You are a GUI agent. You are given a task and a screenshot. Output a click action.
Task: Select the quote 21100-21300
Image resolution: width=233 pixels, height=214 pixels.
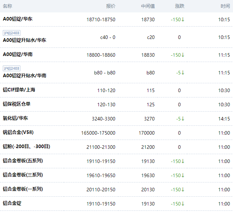[x=101, y=147]
